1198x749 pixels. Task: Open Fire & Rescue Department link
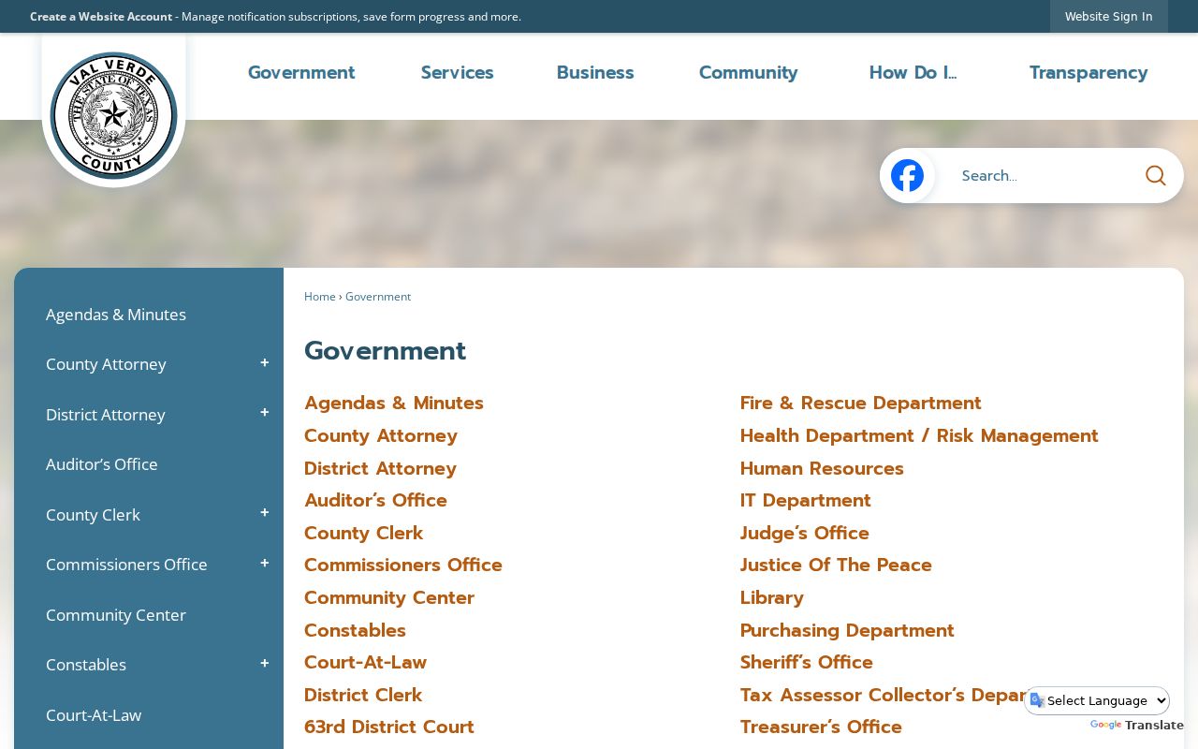(x=861, y=404)
